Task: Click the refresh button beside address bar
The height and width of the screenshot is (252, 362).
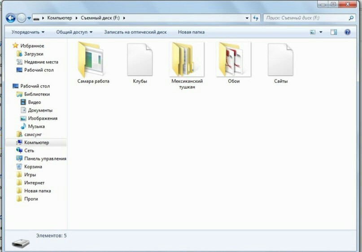Action: click(256, 18)
